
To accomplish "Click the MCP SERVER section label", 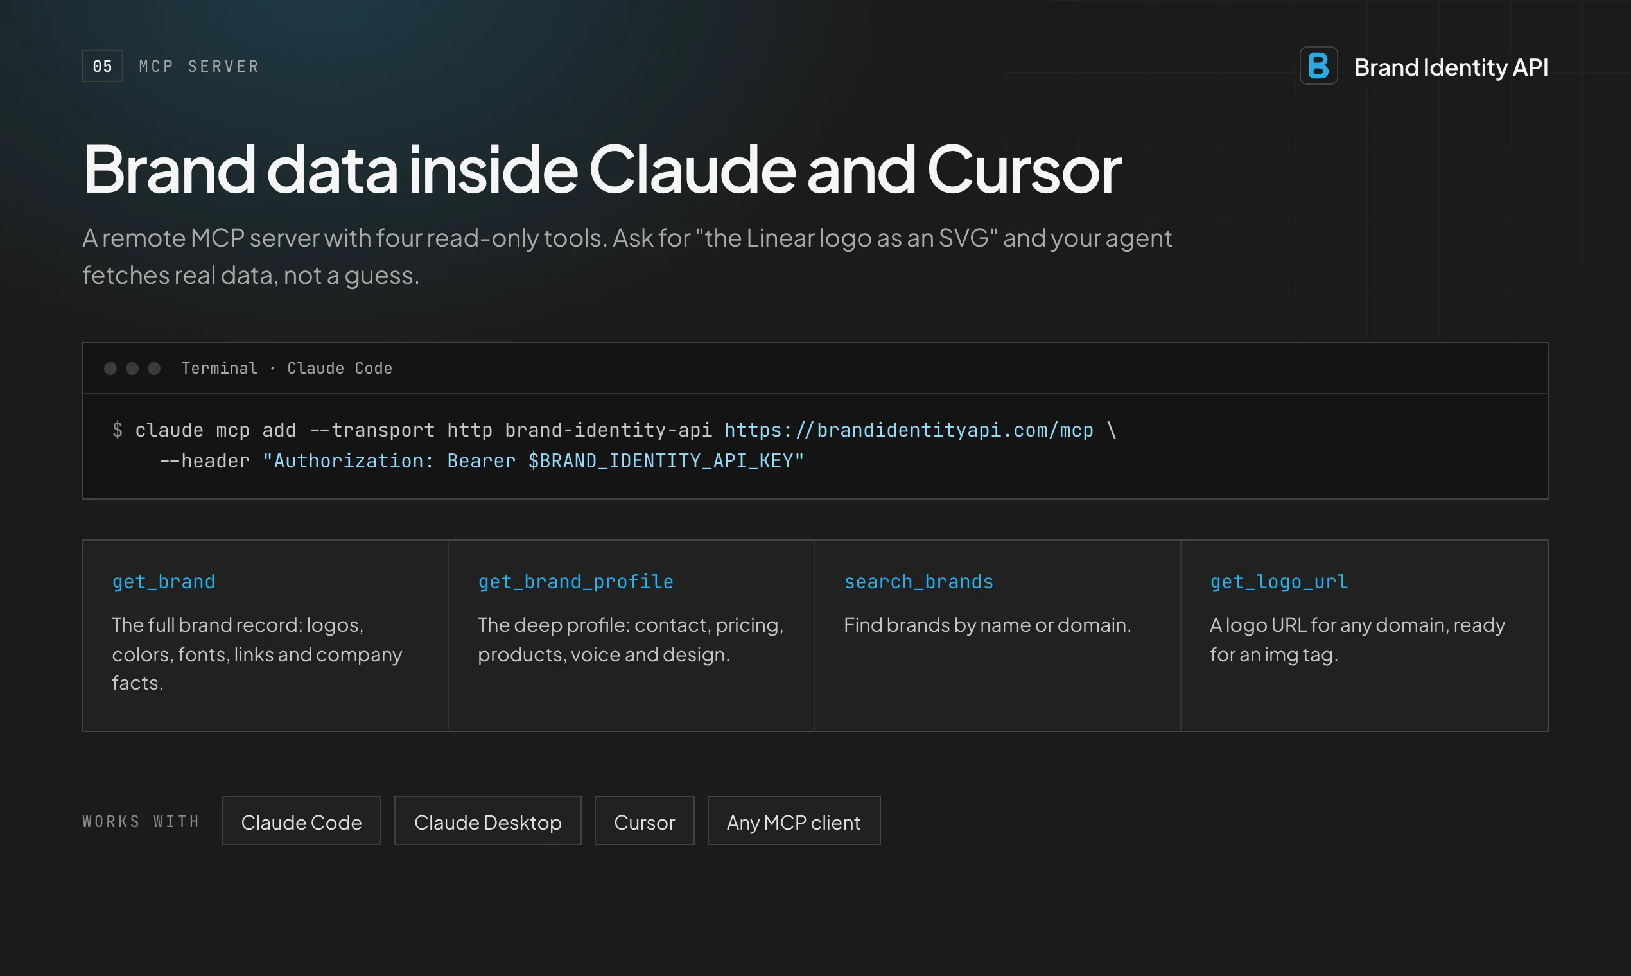I will point(199,66).
